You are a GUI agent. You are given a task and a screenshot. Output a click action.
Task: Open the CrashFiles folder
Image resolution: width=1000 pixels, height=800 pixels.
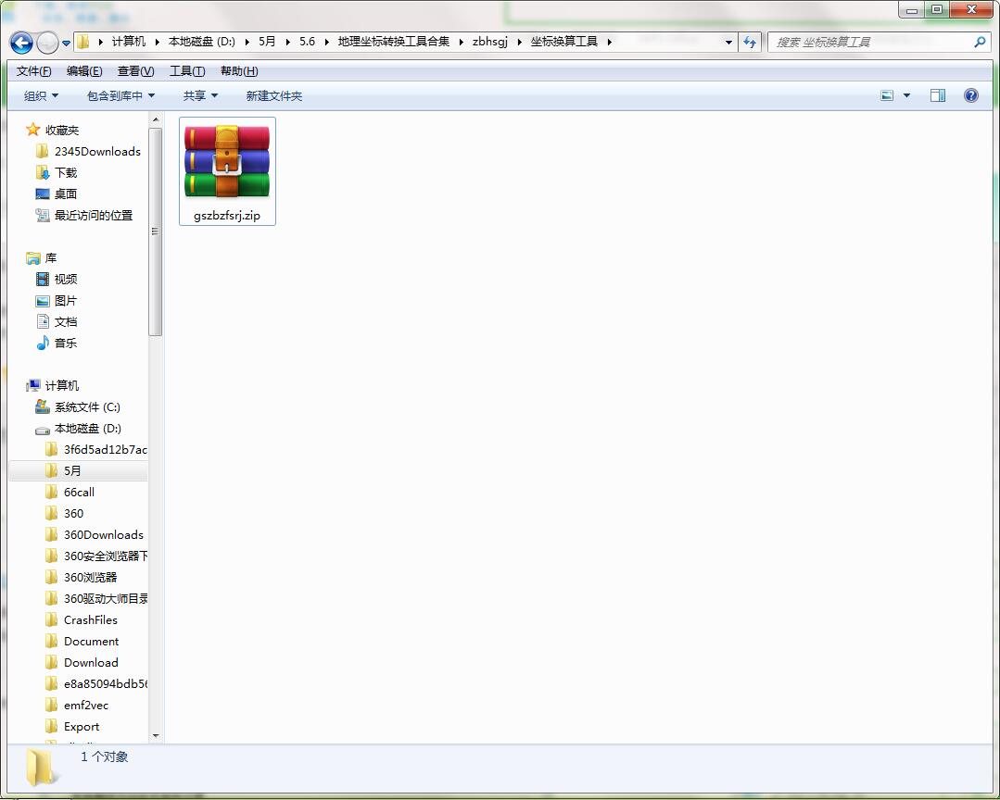(81, 619)
